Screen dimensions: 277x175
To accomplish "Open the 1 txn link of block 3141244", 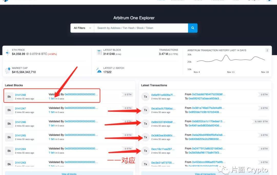I will point(52,153).
